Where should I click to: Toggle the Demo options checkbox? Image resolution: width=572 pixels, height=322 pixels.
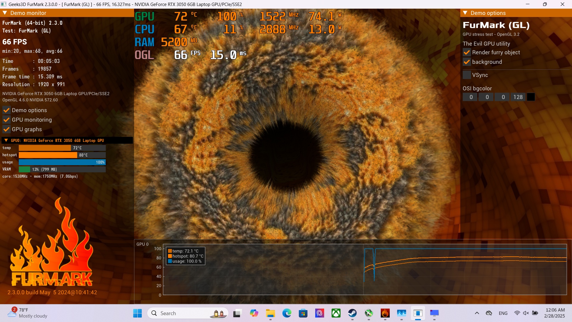pyautogui.click(x=7, y=110)
